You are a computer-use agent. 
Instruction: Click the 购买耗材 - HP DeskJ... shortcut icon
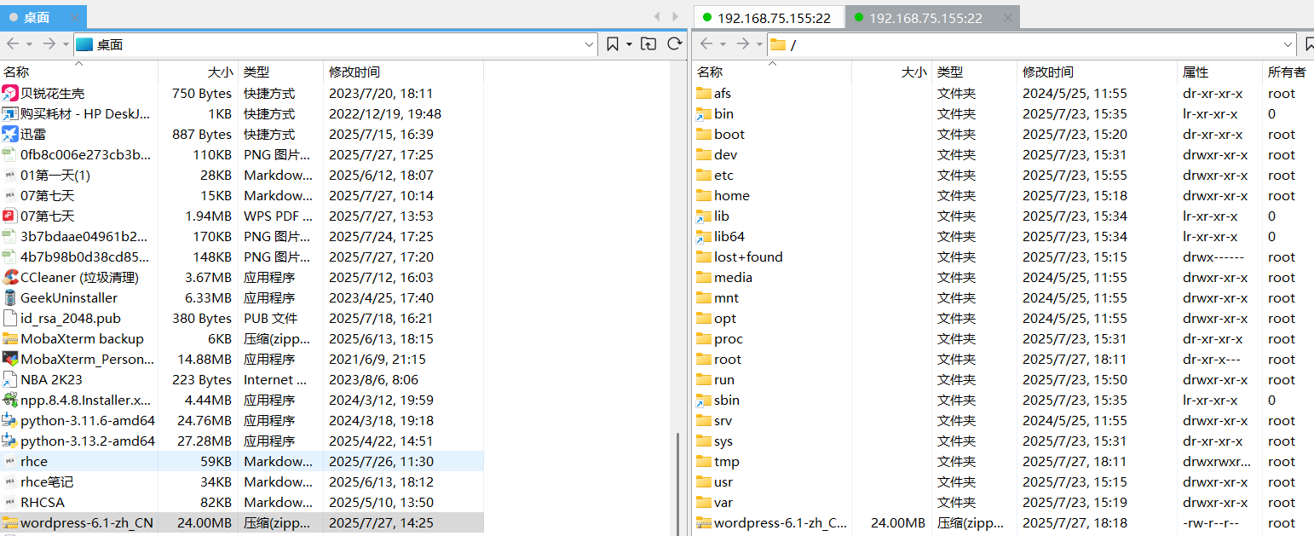point(10,113)
